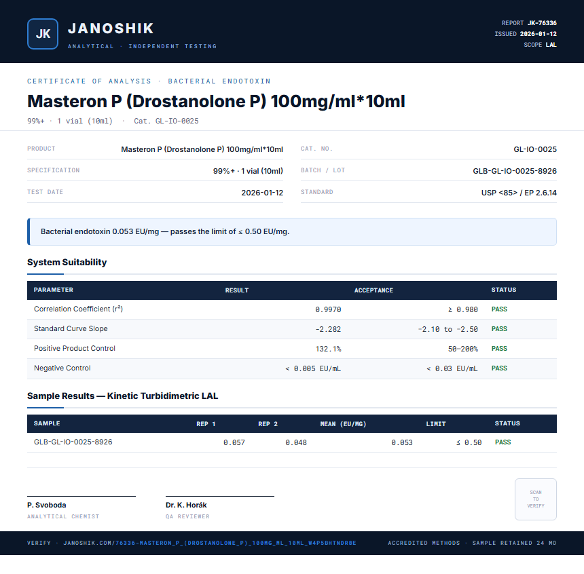This screenshot has width=584, height=574.
Task: Click the standard USP <85> / EP 2.6.14
Action: pyautogui.click(x=519, y=193)
